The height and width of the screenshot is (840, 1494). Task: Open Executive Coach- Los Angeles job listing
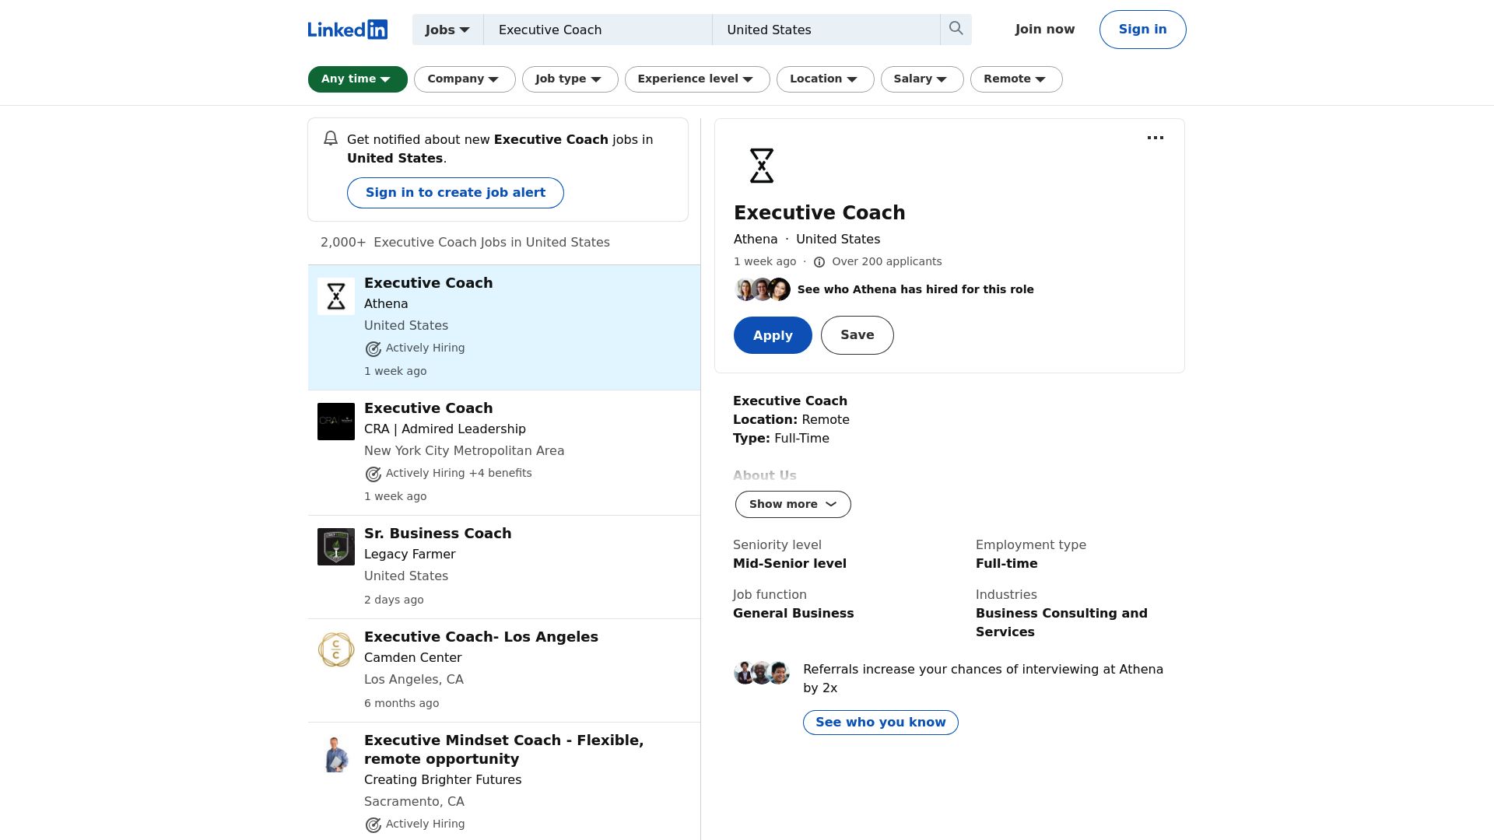481,636
